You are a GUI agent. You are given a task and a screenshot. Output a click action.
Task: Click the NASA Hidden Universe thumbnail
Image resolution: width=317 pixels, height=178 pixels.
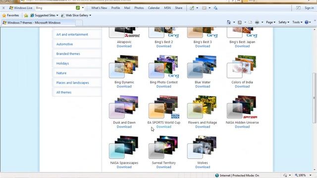pos(242,107)
